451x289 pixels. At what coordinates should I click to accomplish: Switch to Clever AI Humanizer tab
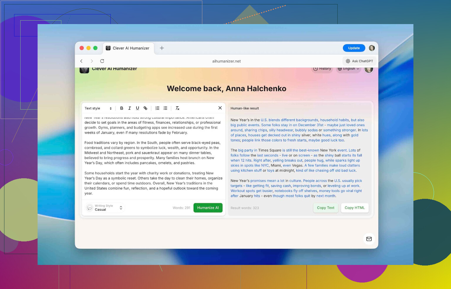click(128, 48)
